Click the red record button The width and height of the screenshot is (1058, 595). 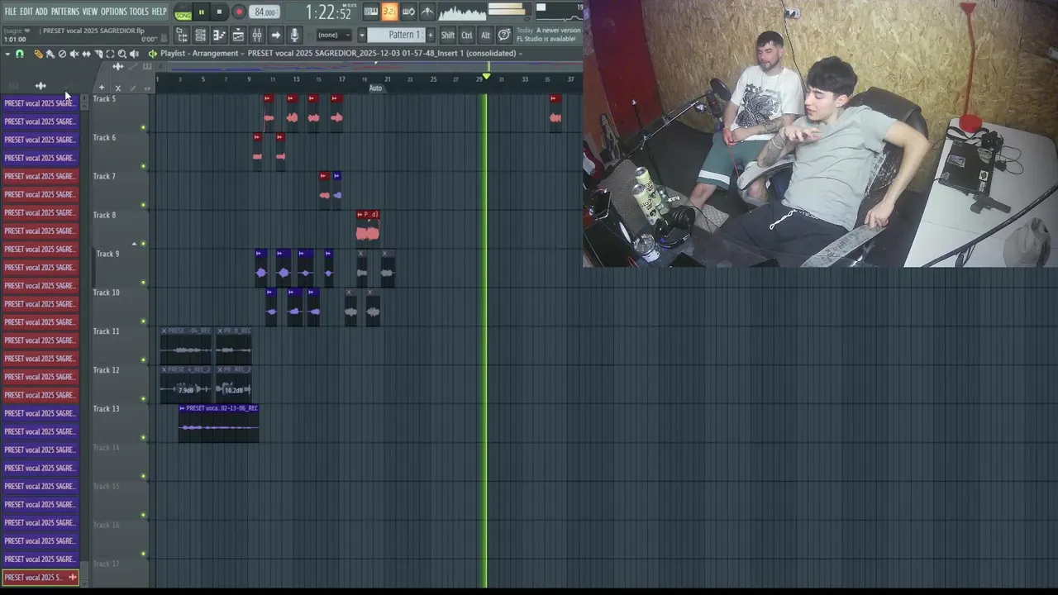(x=239, y=12)
